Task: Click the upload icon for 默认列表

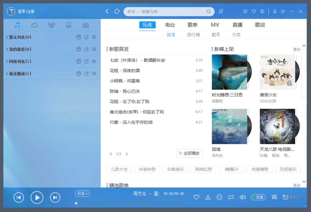Action: coord(79,37)
